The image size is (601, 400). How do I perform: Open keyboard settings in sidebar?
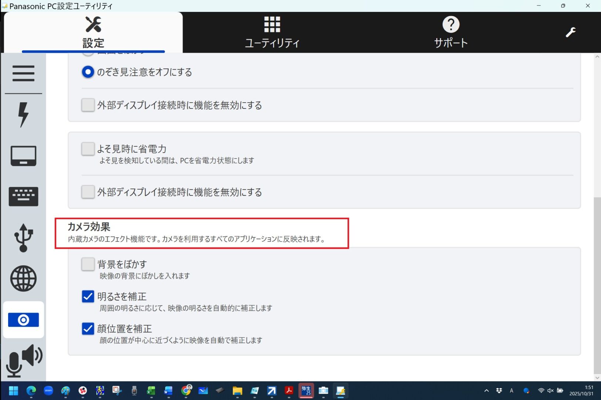[x=23, y=196]
